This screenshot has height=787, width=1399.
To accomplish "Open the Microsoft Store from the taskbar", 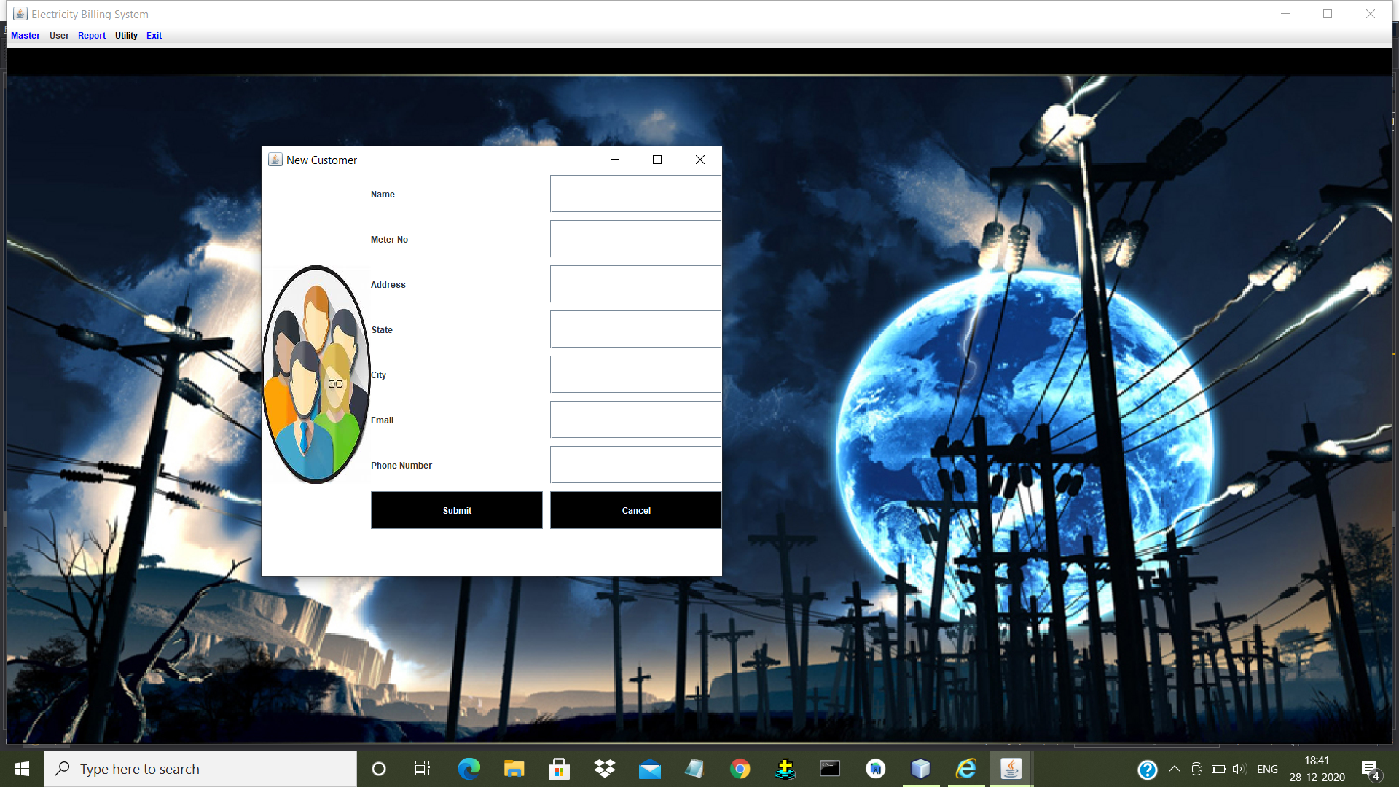I will coord(559,768).
